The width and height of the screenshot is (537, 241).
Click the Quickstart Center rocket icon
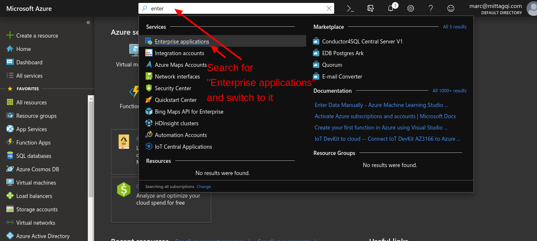(x=148, y=99)
